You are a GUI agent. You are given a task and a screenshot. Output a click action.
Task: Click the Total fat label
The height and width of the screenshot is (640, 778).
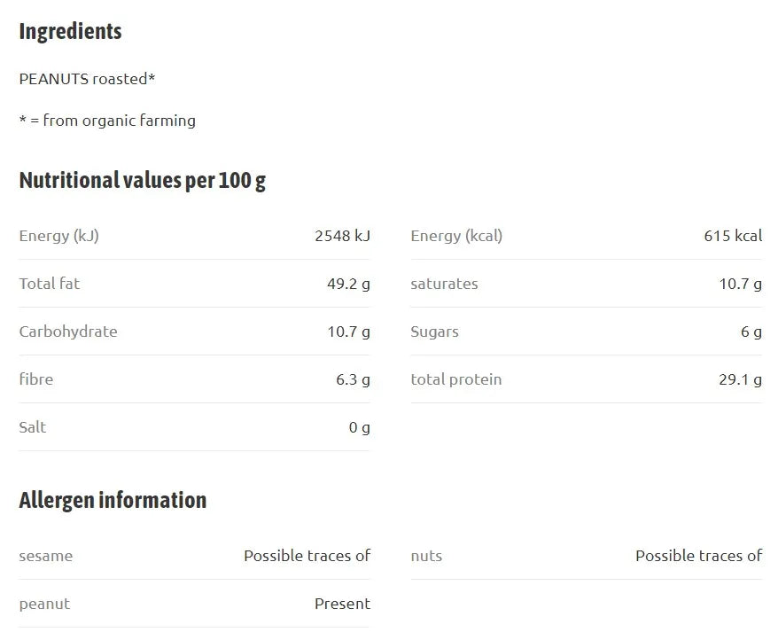click(49, 284)
